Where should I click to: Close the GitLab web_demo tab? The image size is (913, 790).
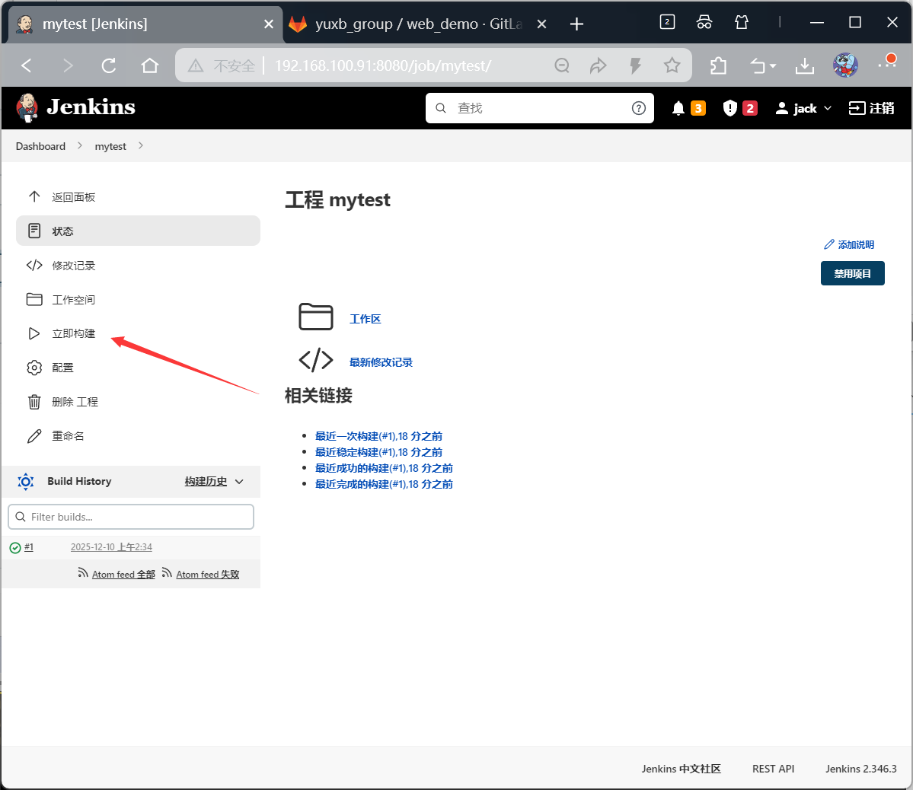(x=541, y=24)
